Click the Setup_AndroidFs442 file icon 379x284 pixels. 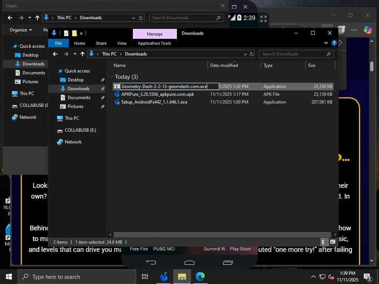[117, 102]
